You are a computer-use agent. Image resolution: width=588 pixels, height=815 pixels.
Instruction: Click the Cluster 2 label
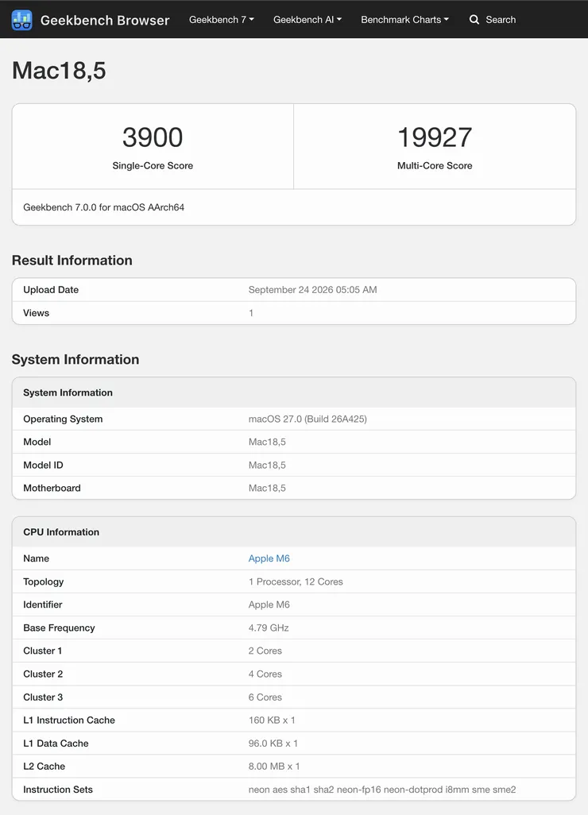click(43, 674)
